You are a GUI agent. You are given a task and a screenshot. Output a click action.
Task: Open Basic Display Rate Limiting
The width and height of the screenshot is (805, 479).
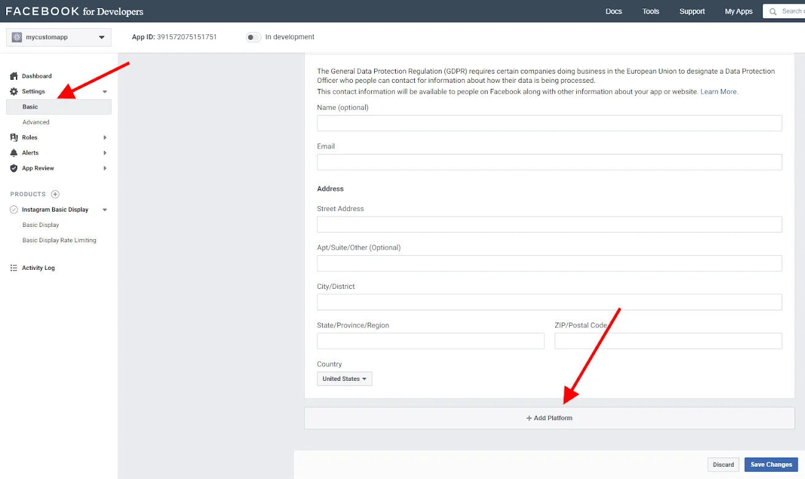(x=60, y=240)
